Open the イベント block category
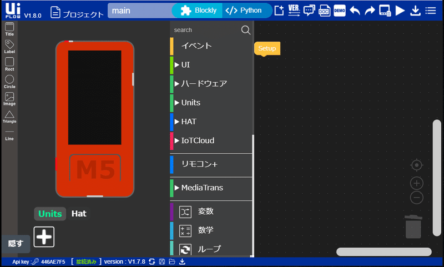The image size is (444, 267). (x=211, y=46)
